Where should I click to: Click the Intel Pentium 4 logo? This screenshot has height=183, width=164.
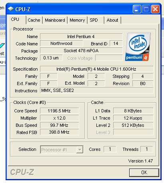pos(138,47)
